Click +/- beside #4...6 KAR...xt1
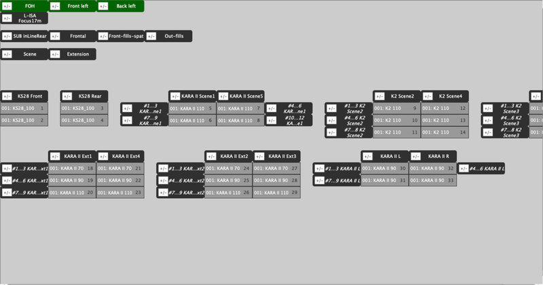The width and height of the screenshot is (543, 285). 7,180
